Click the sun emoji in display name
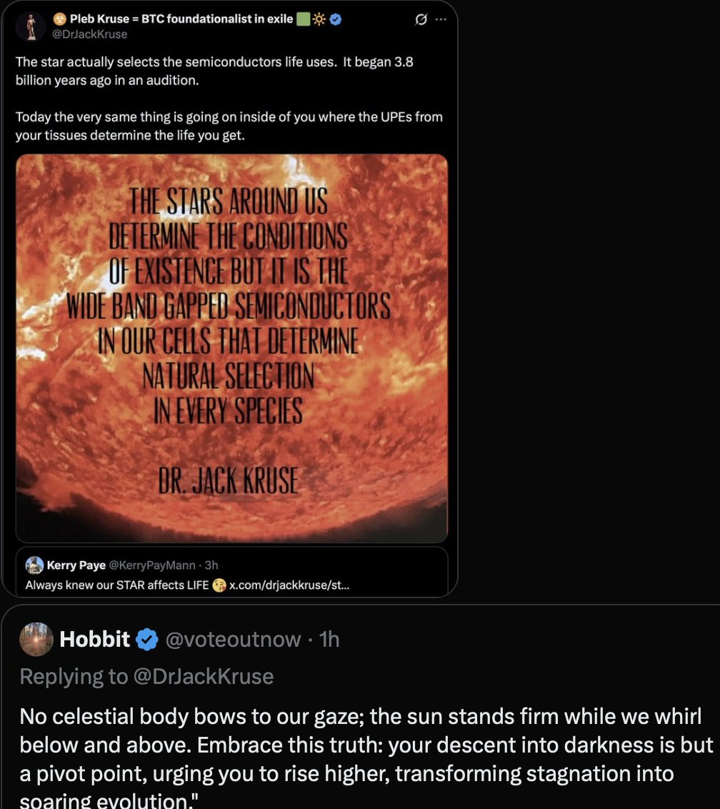This screenshot has height=809, width=720. coord(319,19)
